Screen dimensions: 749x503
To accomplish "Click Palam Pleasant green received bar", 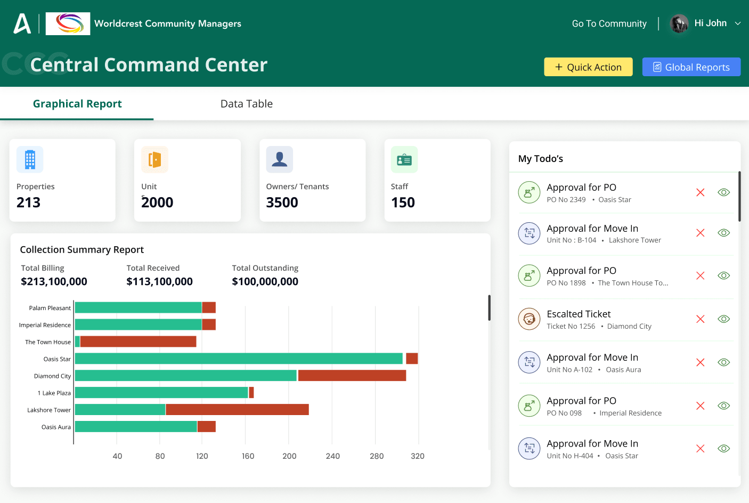I will [138, 307].
